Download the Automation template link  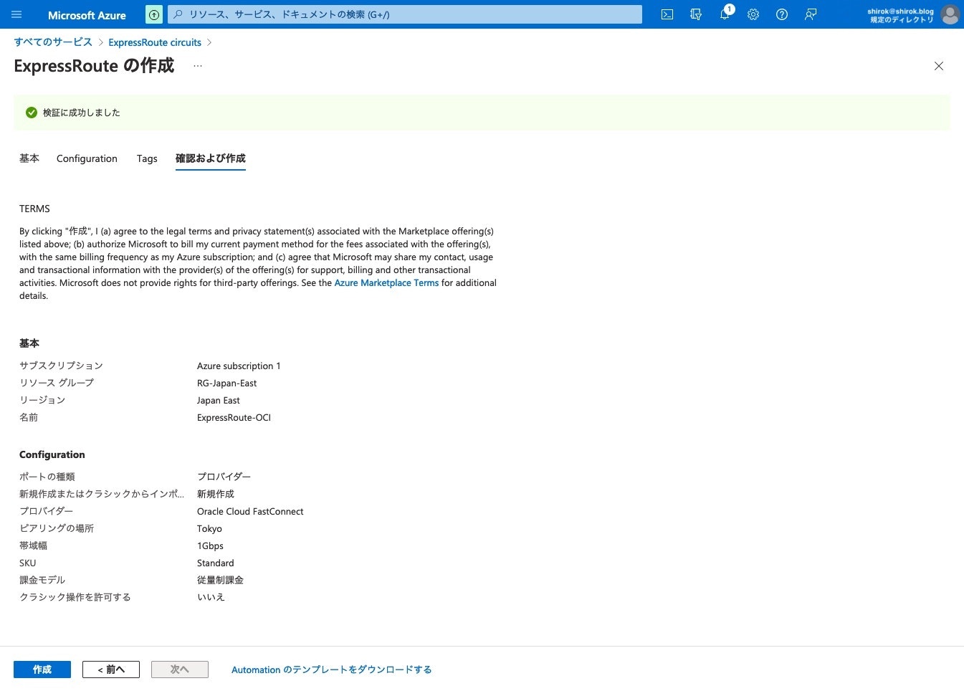click(332, 669)
